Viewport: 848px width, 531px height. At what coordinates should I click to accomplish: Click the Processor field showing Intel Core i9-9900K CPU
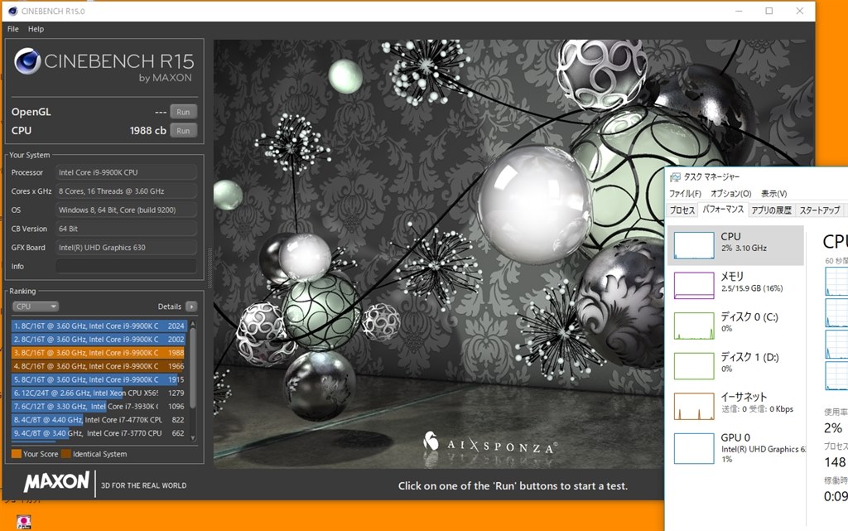click(126, 172)
